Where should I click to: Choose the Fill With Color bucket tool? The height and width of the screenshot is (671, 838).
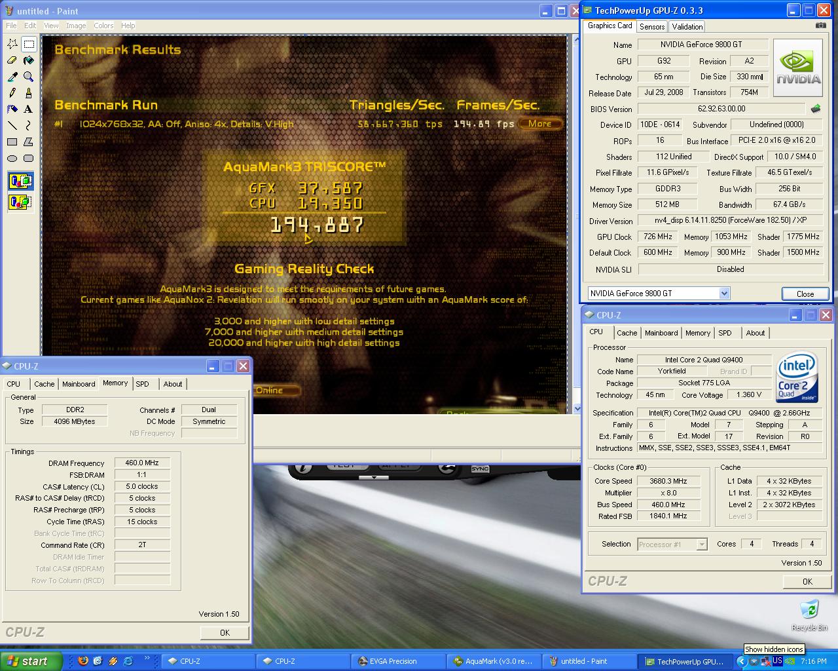29,60
